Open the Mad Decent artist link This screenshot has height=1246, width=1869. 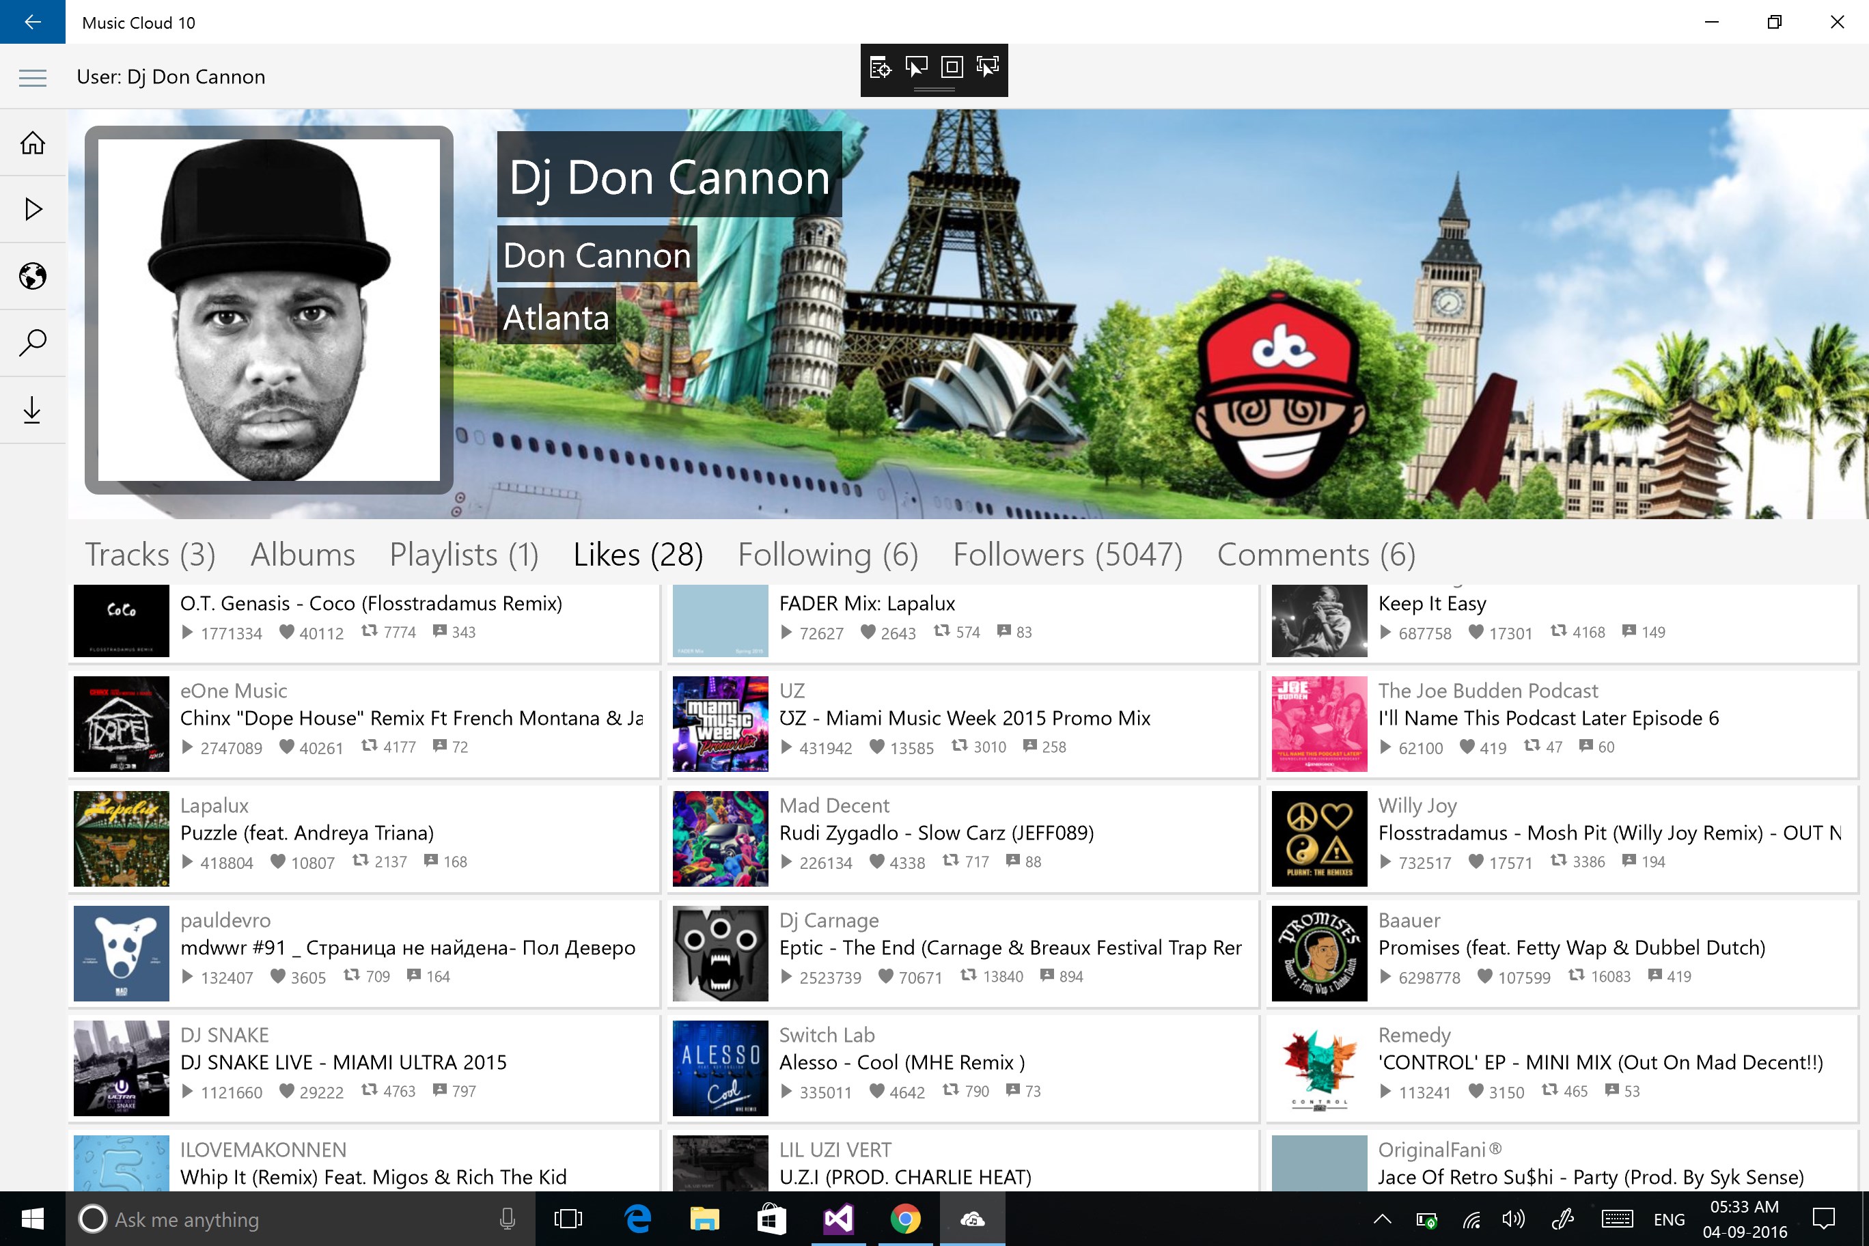pos(833,805)
